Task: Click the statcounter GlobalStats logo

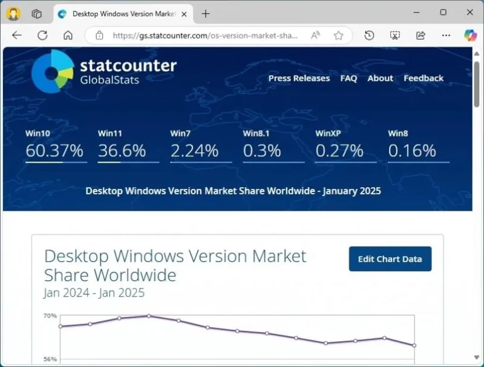Action: [x=104, y=71]
